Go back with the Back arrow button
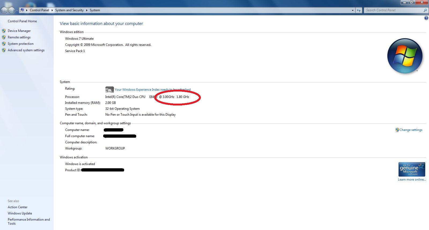This screenshot has width=429, height=230. 4,10
